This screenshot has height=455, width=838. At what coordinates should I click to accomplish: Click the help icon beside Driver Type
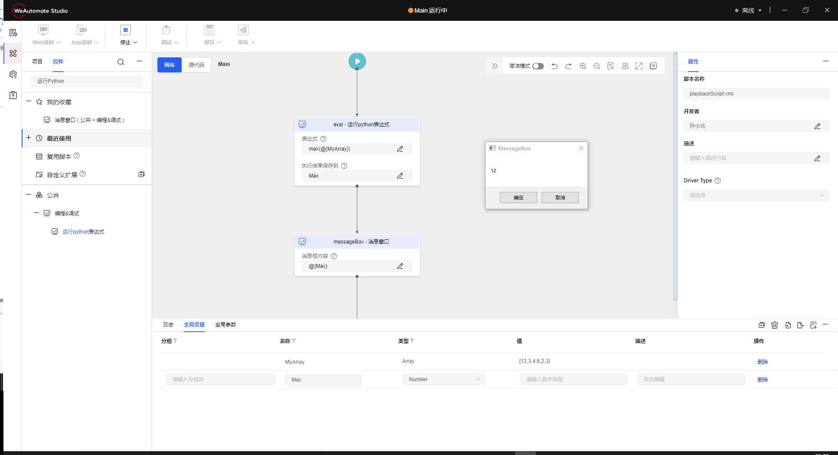718,181
